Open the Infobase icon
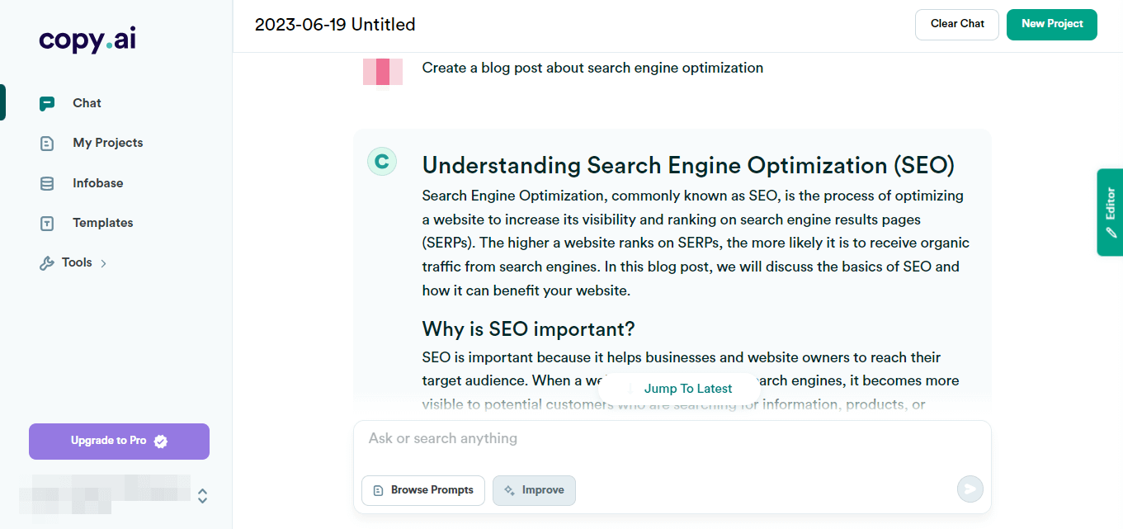1123x529 pixels. (x=47, y=182)
